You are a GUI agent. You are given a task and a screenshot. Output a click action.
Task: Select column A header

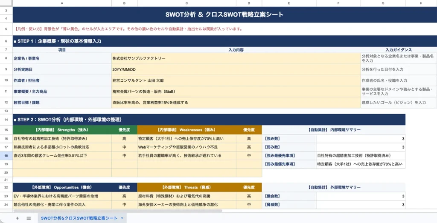tap(62, 3)
